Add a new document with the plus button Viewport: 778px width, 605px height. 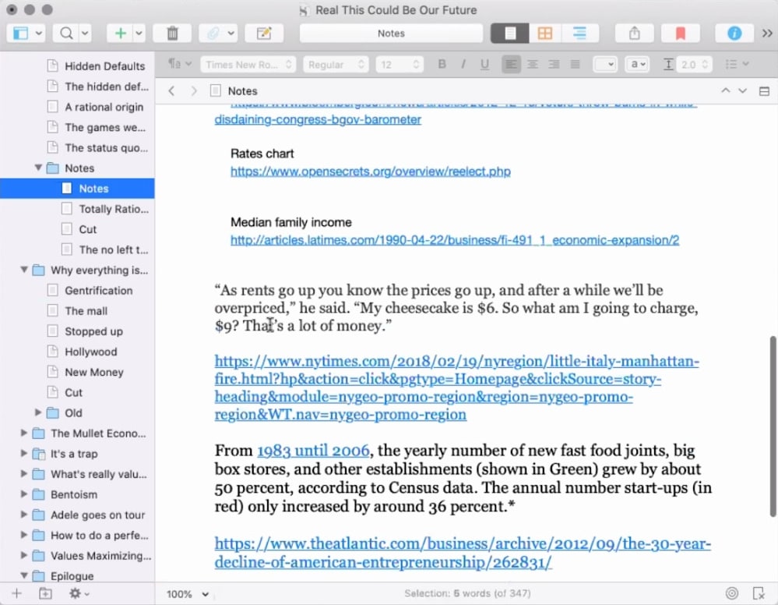(120, 34)
